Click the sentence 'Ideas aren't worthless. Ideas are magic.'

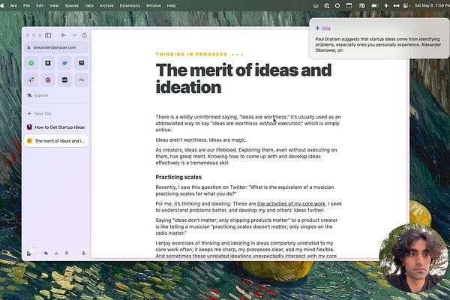pos(201,139)
